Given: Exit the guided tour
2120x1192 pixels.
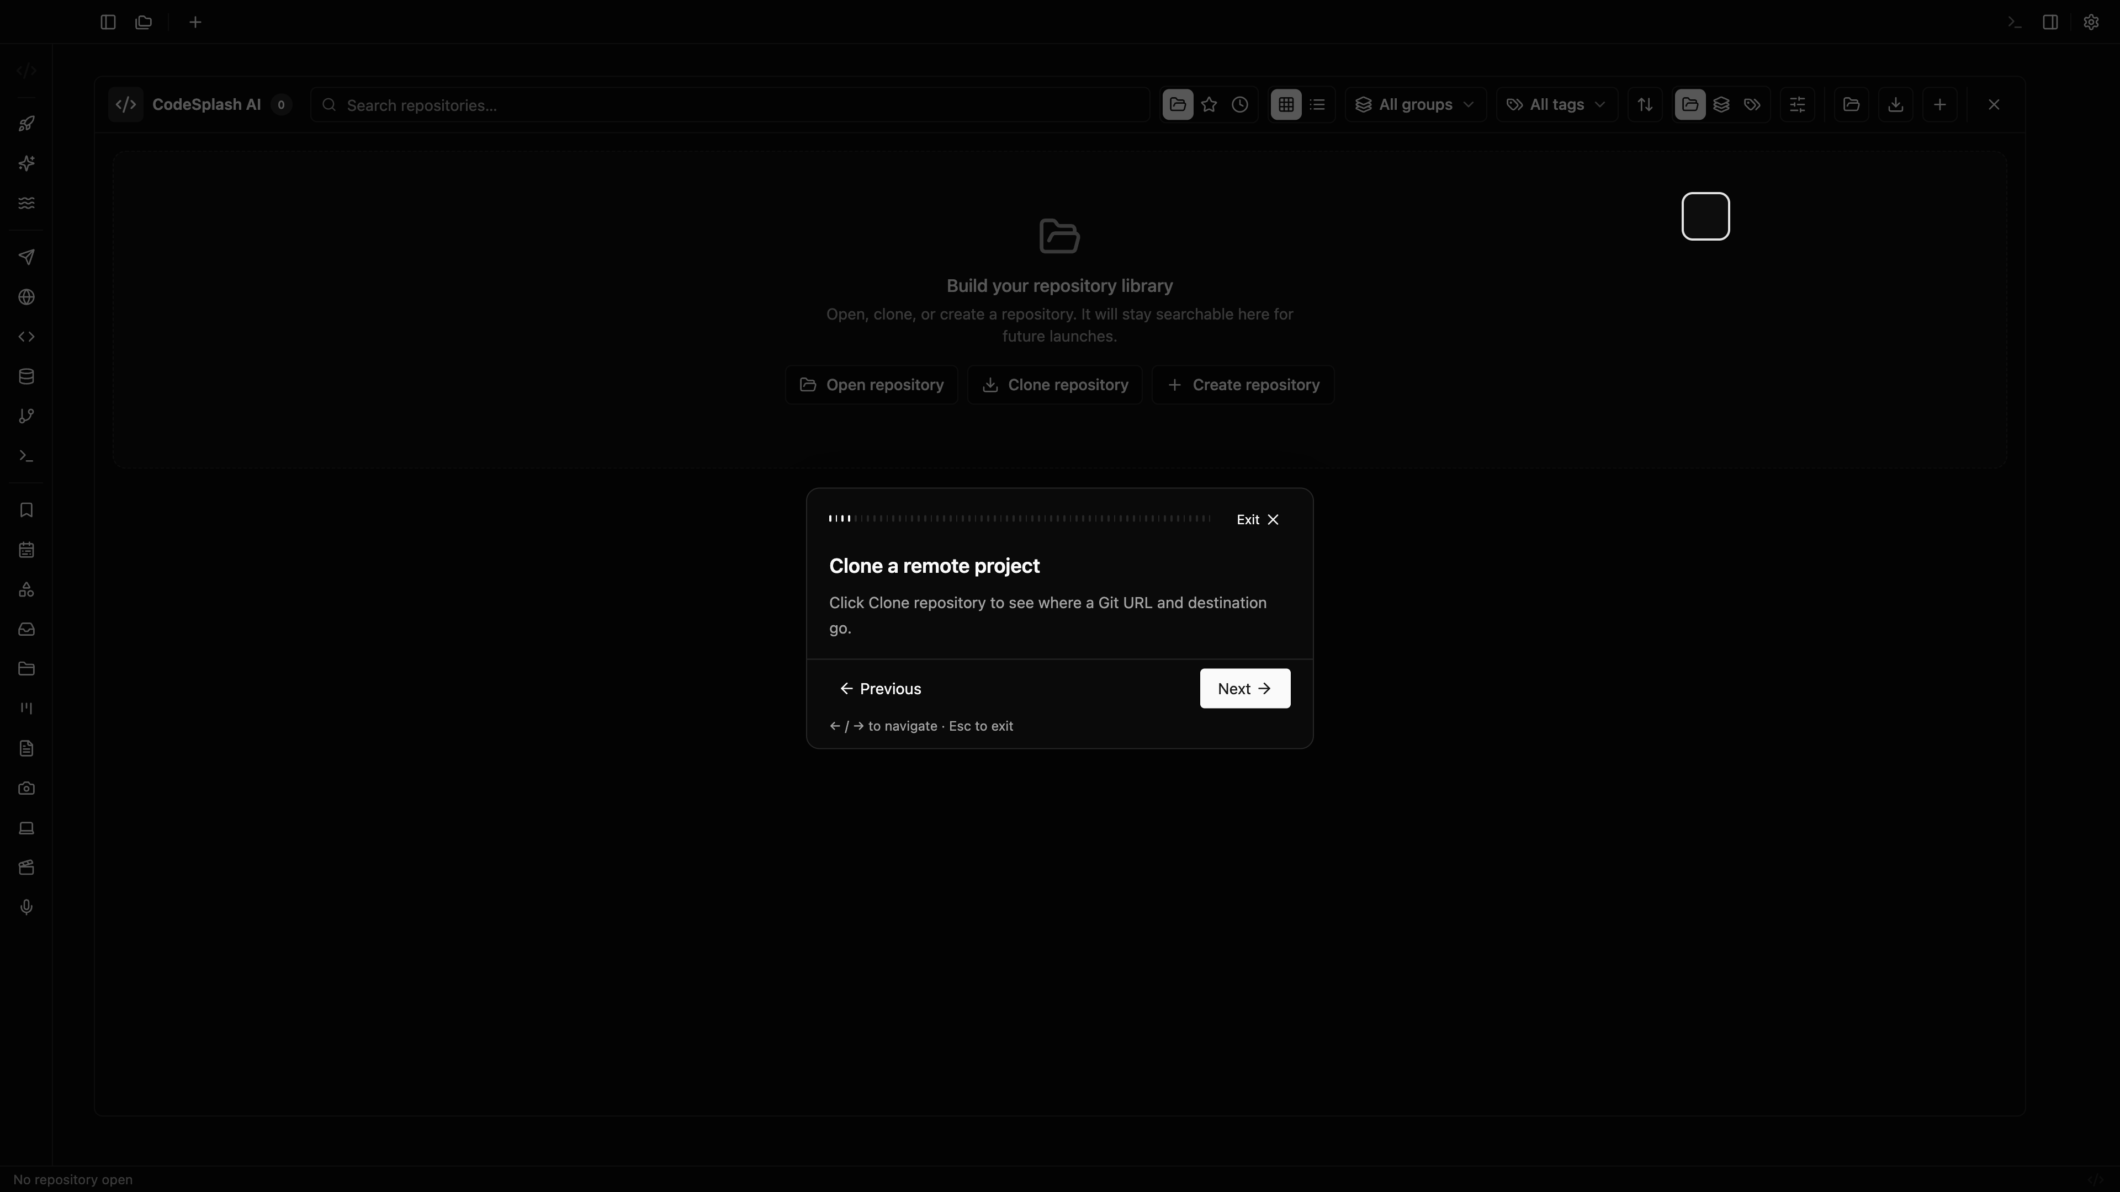Looking at the screenshot, I should tap(1258, 519).
